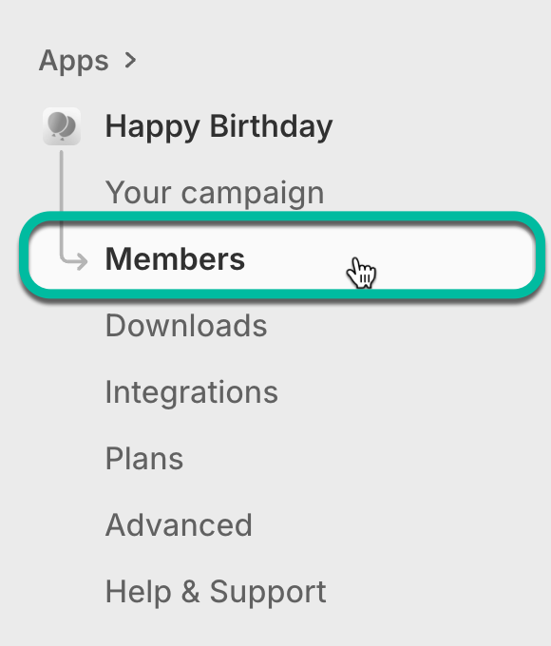The image size is (551, 646).
Task: Open Advanced settings
Action: pos(179,525)
